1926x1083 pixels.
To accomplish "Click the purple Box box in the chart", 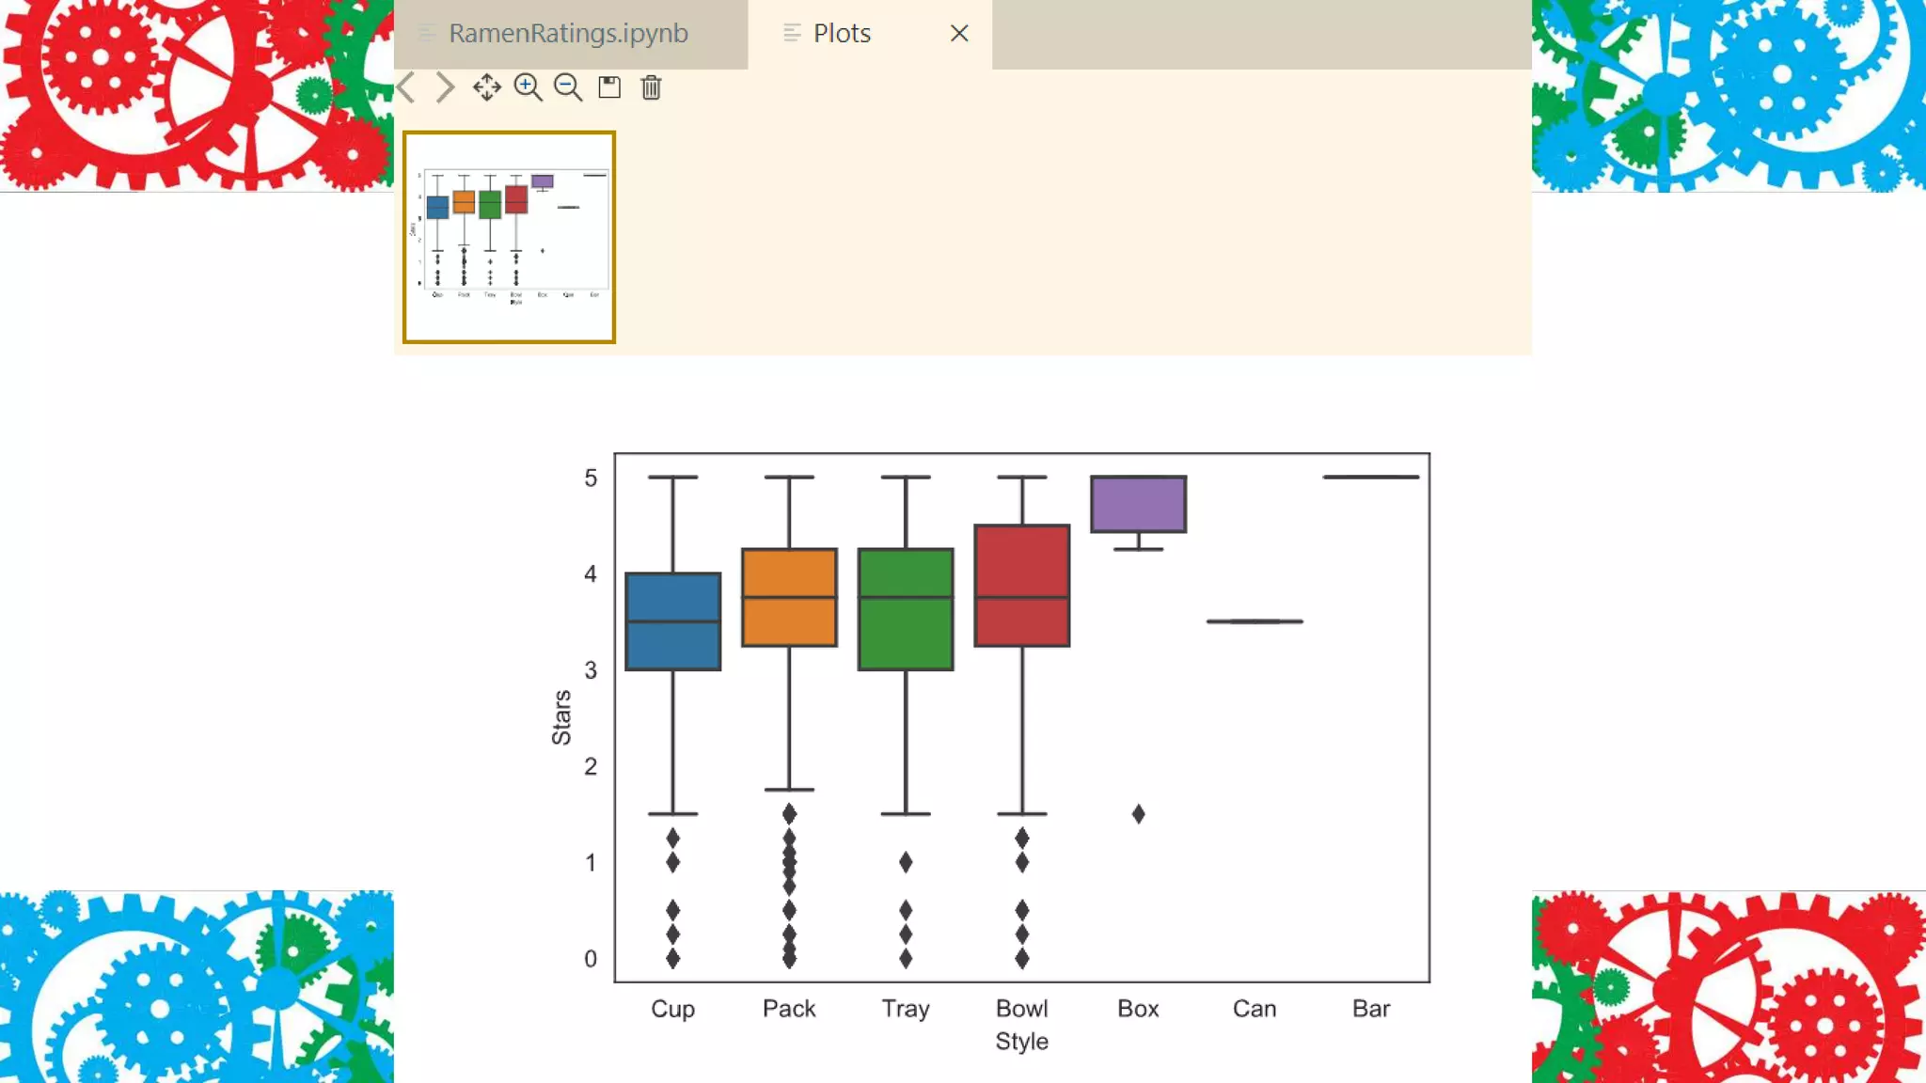I will tap(1139, 504).
